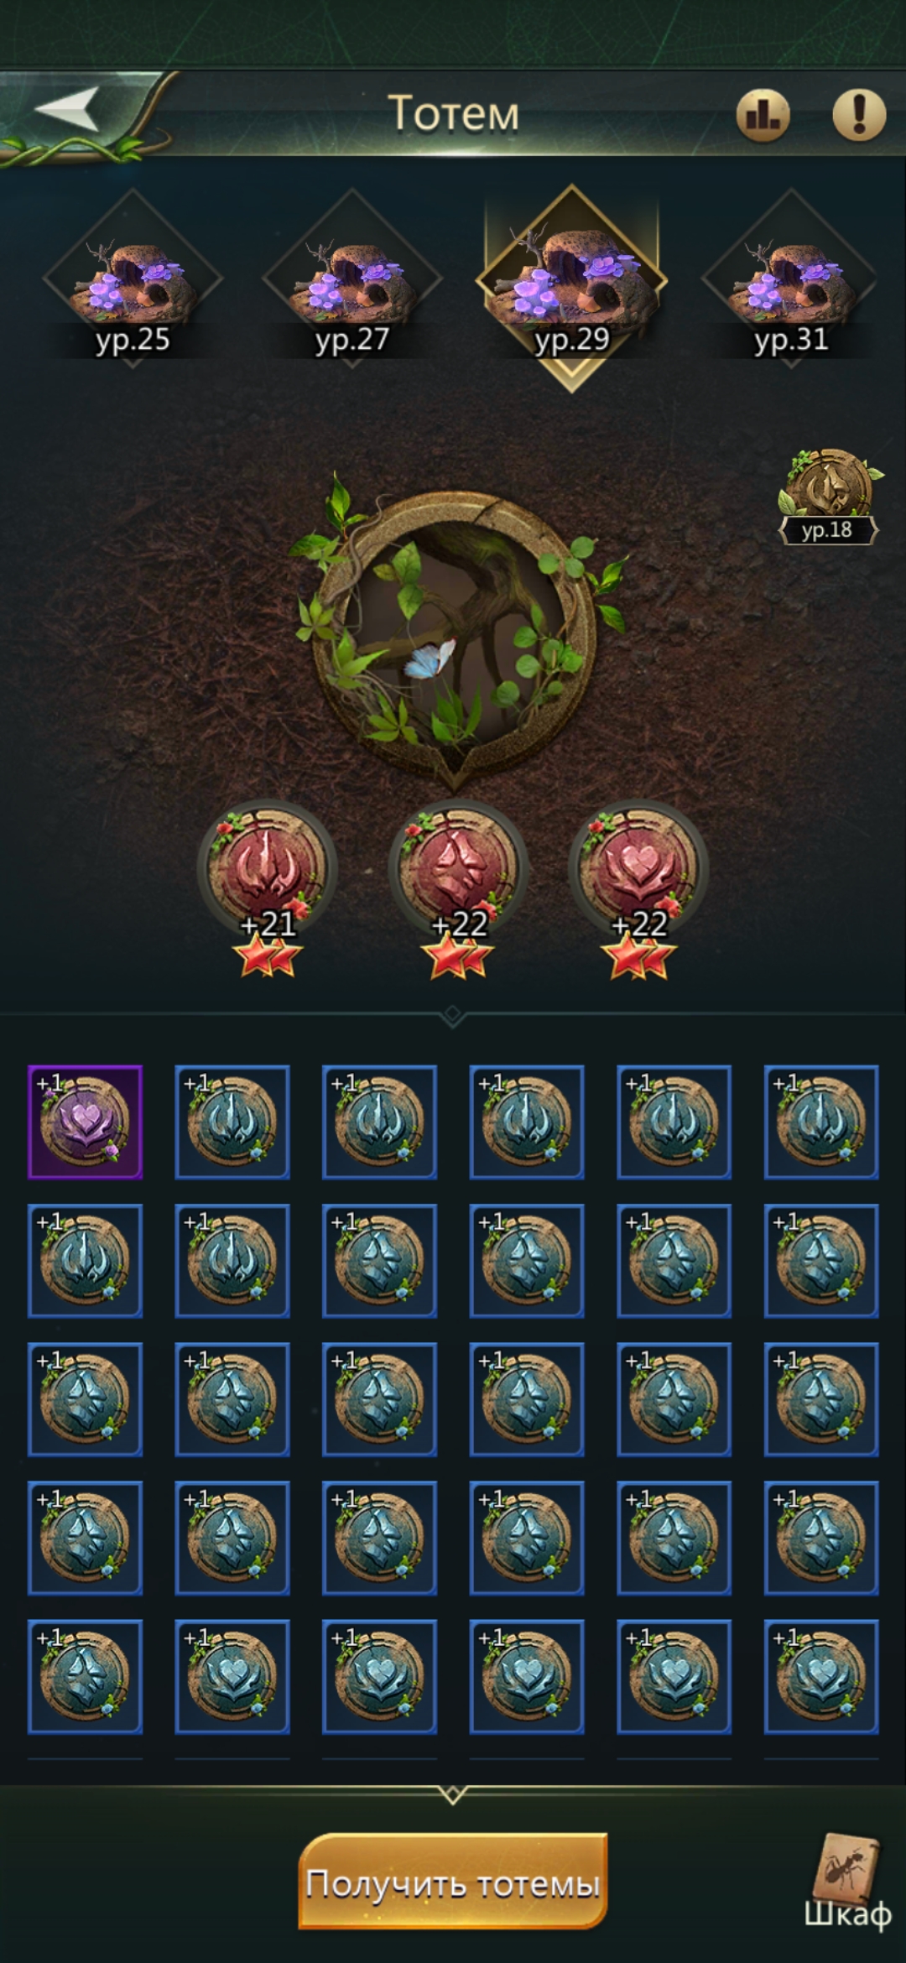The width and height of the screenshot is (906, 1963).
Task: Open the Шкаф ant scroll icon
Action: click(x=847, y=1881)
